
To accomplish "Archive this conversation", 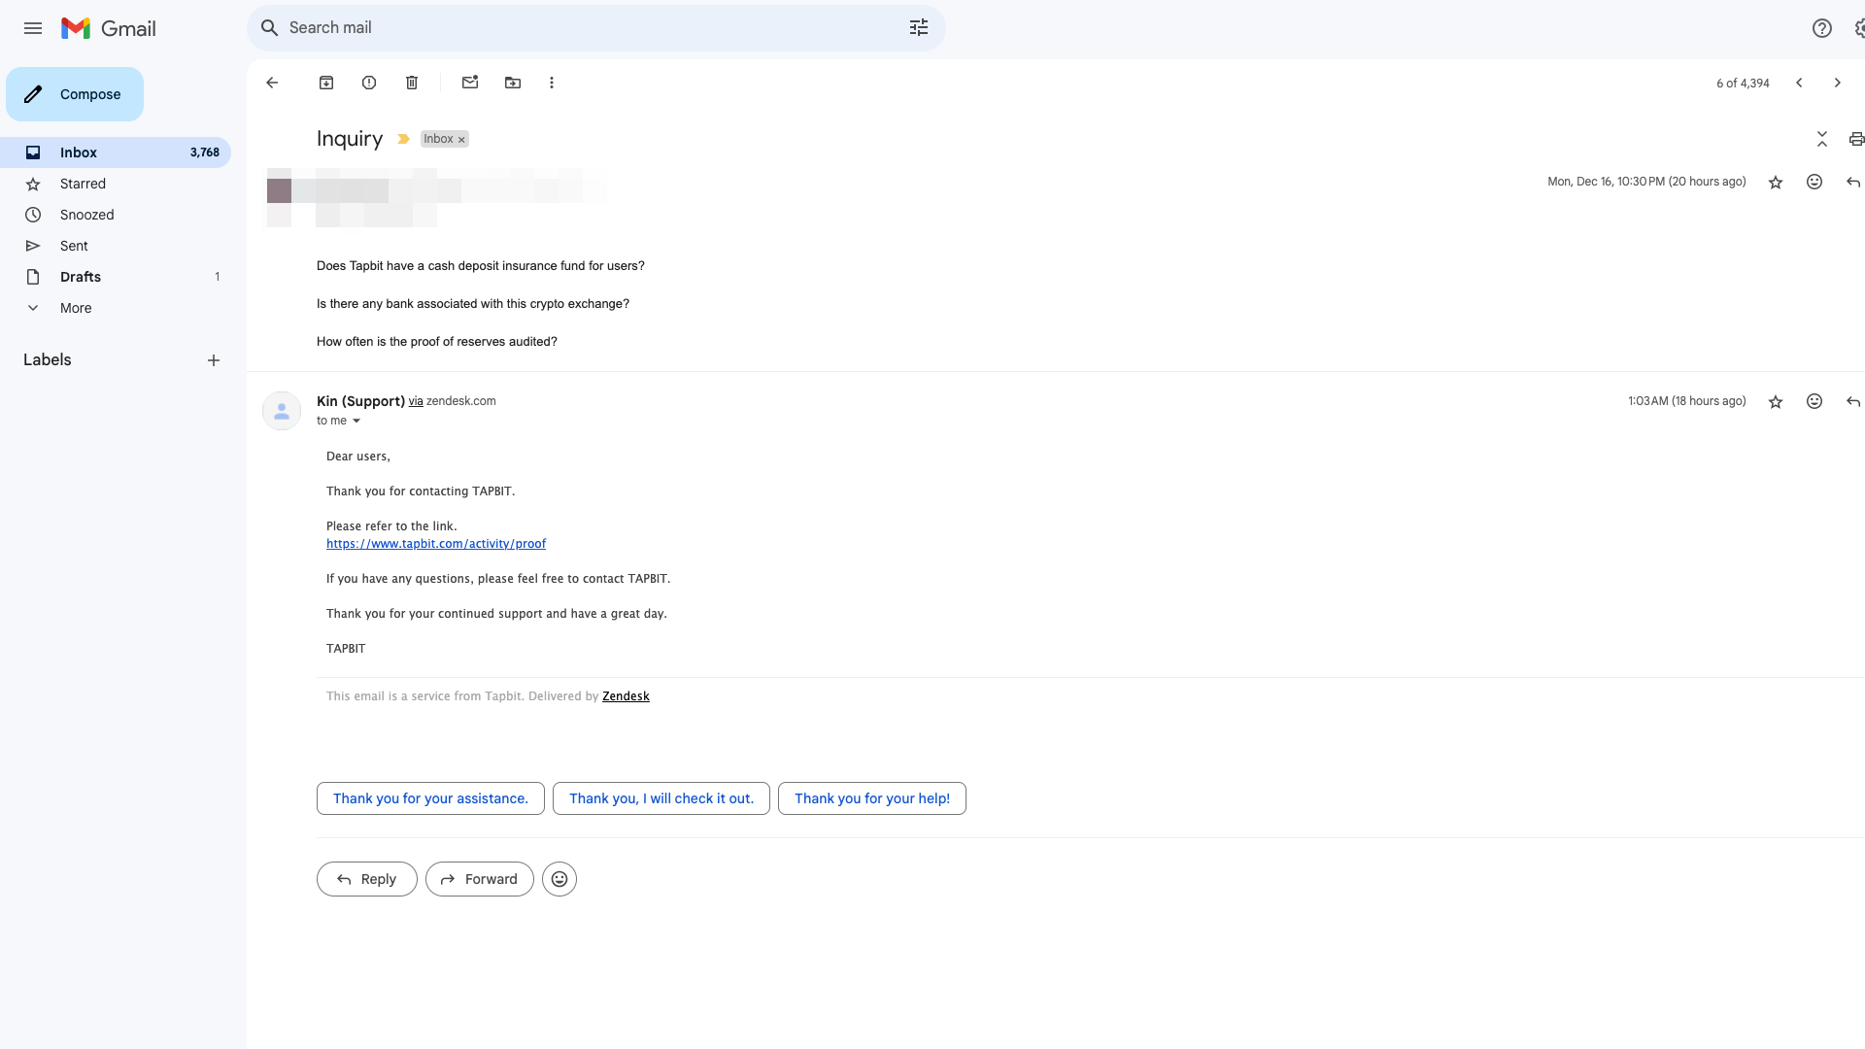I will tap(326, 83).
